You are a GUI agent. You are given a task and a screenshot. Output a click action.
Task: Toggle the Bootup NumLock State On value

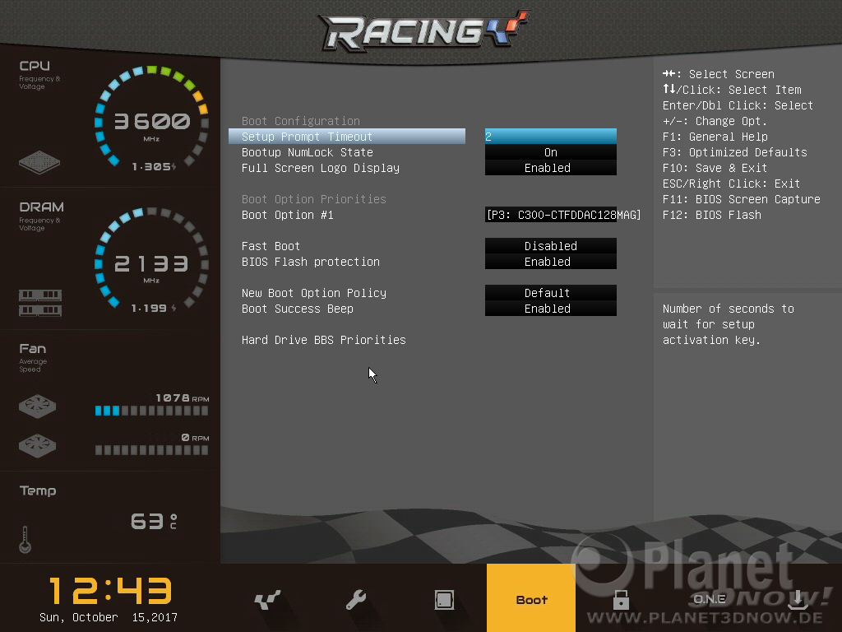click(x=550, y=152)
